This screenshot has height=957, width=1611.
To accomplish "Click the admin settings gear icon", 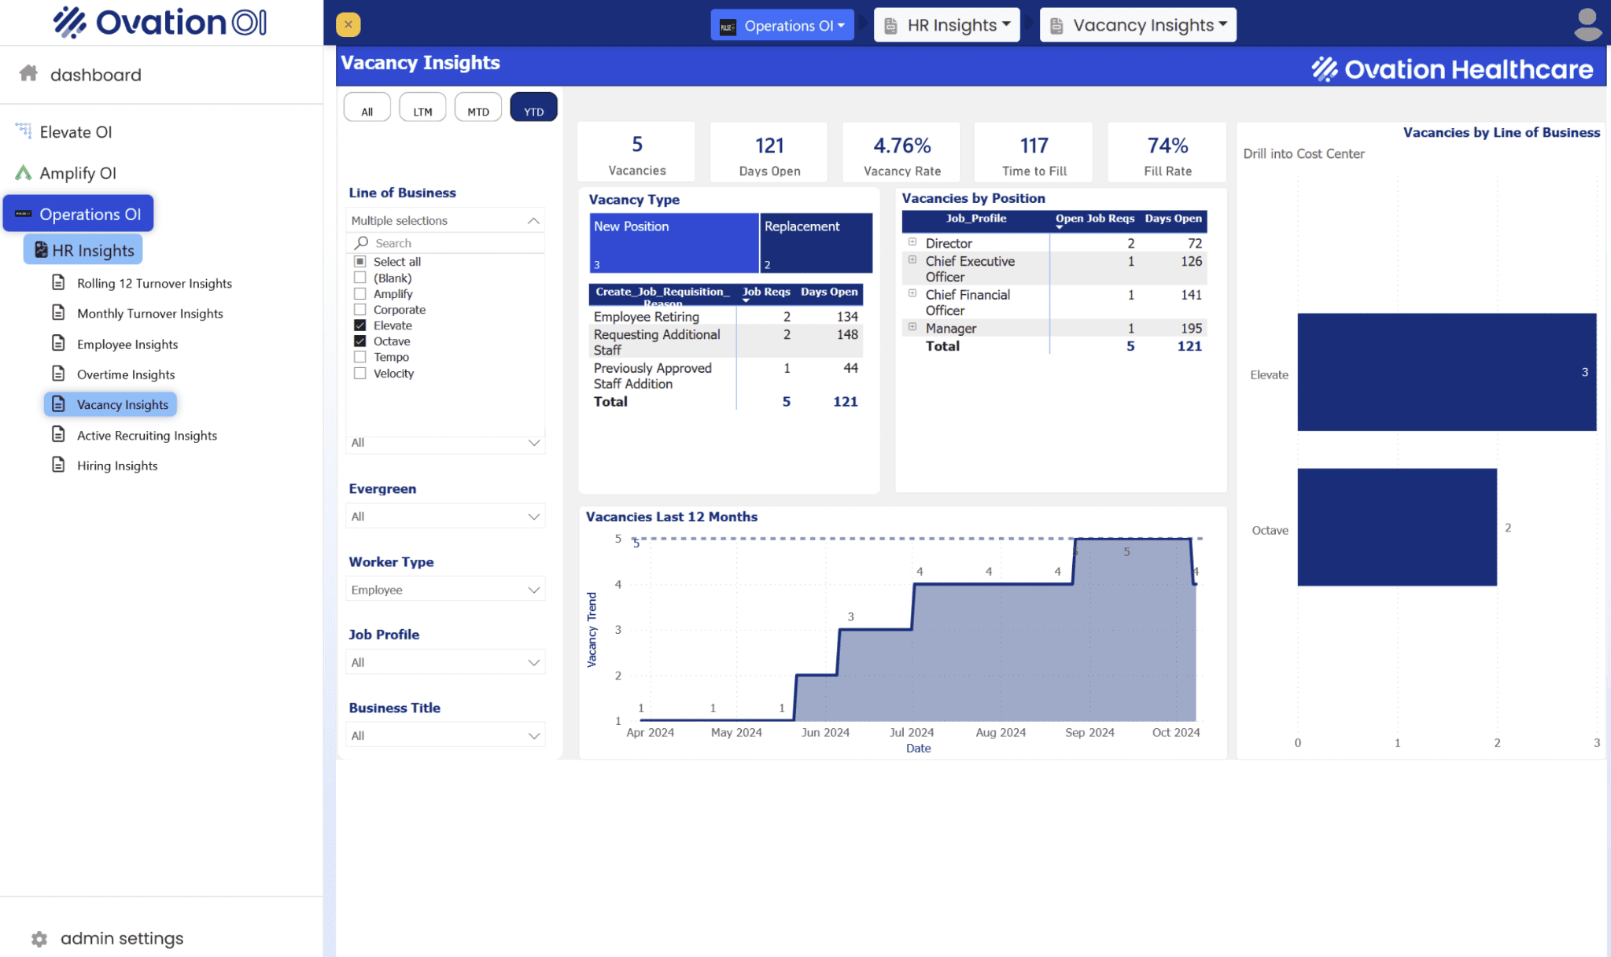I will [39, 939].
